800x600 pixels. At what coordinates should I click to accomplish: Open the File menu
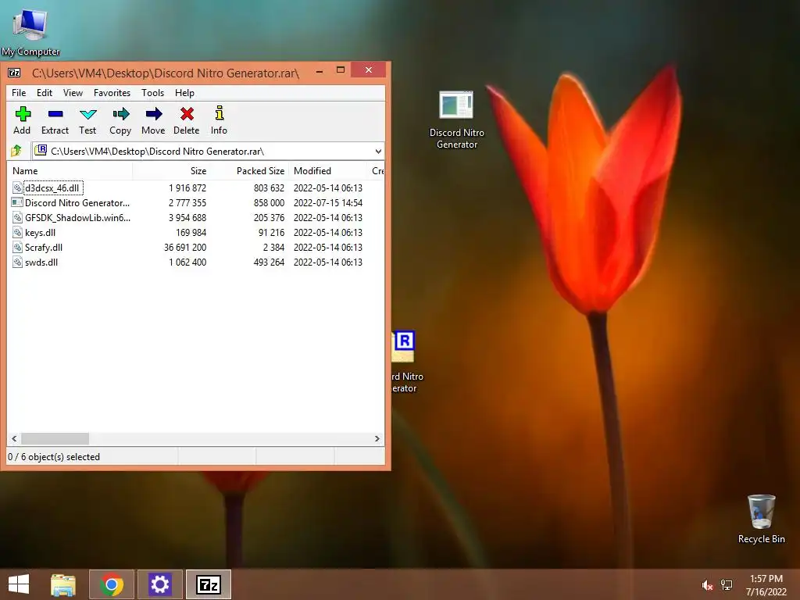[x=19, y=93]
